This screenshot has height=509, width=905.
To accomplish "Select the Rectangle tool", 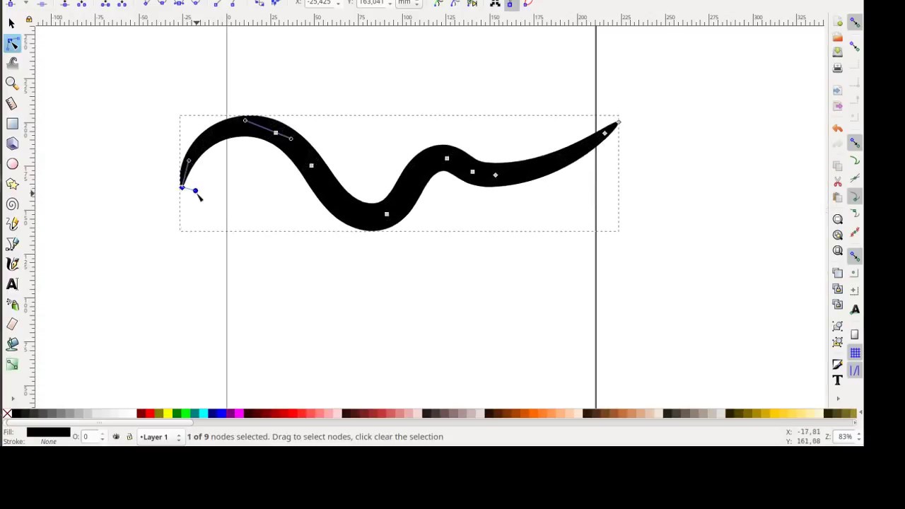I will [x=12, y=124].
